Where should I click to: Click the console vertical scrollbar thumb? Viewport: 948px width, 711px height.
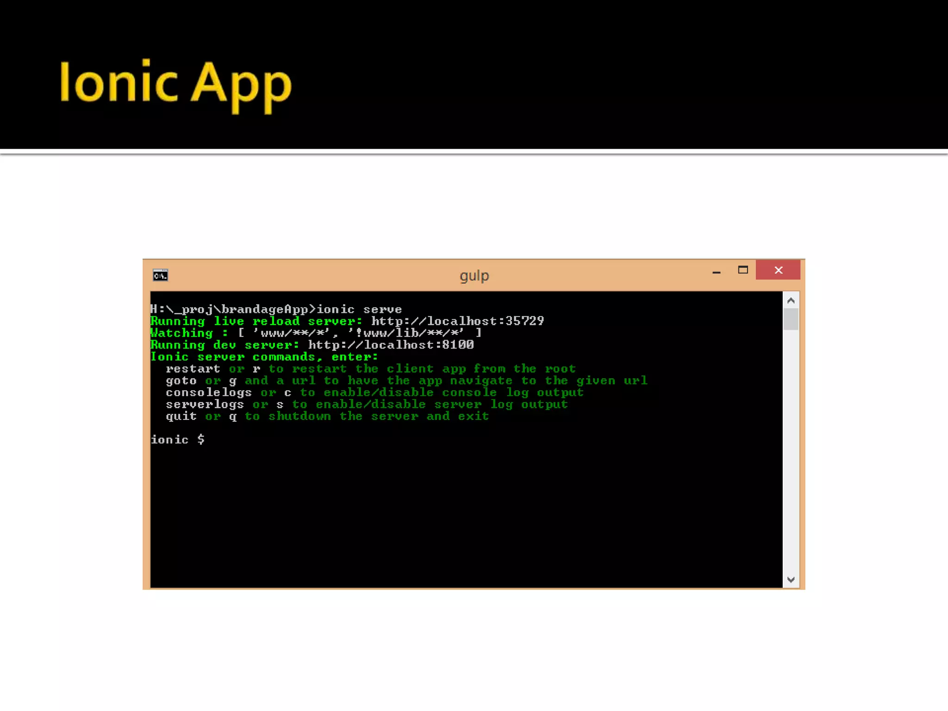coord(791,319)
